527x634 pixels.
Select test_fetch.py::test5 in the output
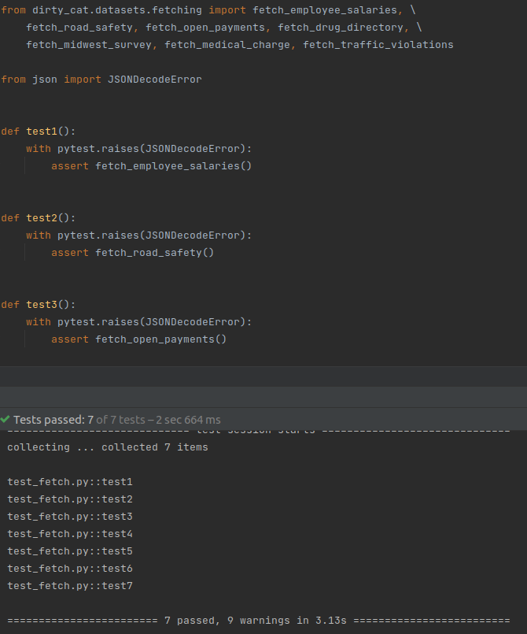(x=70, y=551)
